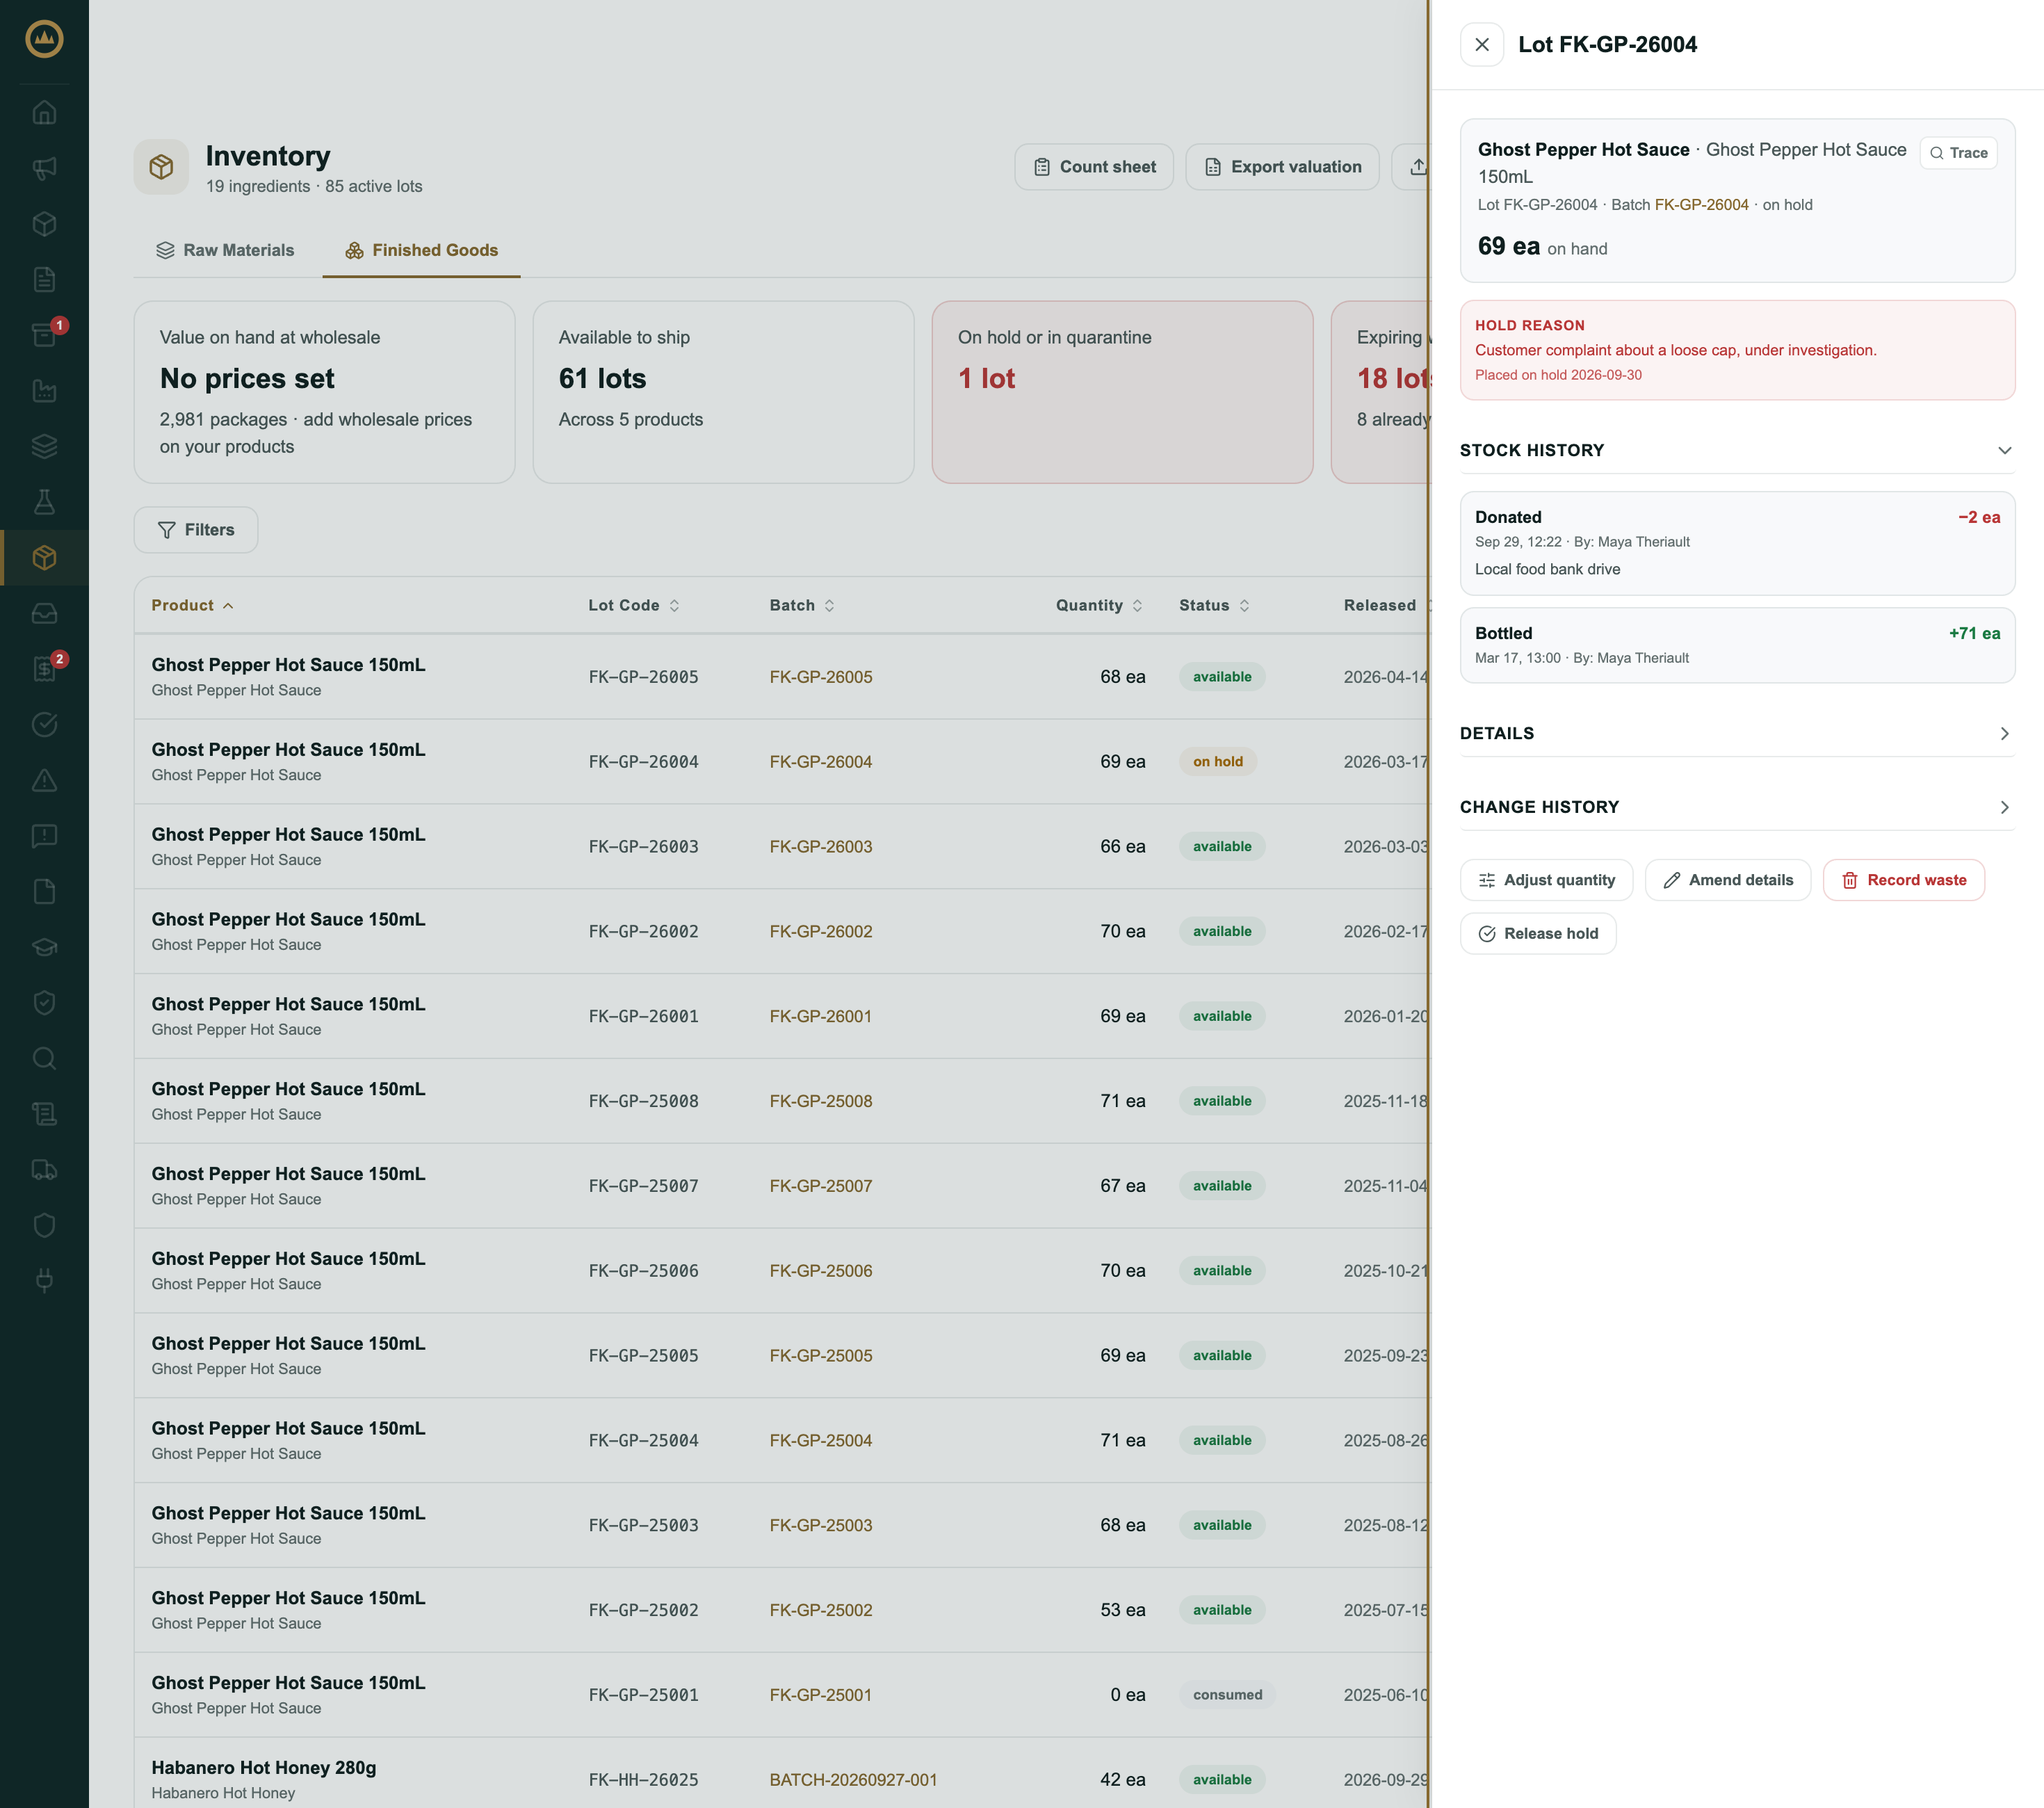Open batch link BATCH-20260927-001
2044x1808 pixels.
click(853, 1780)
